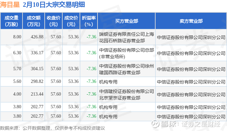Click seller 中信证券深圳分公司 in the 298.82 row
The width and height of the screenshot is (227, 131).
pos(191,82)
